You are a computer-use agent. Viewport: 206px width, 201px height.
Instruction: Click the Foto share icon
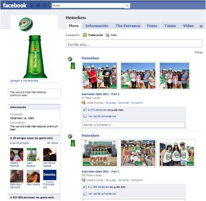tap(108, 35)
